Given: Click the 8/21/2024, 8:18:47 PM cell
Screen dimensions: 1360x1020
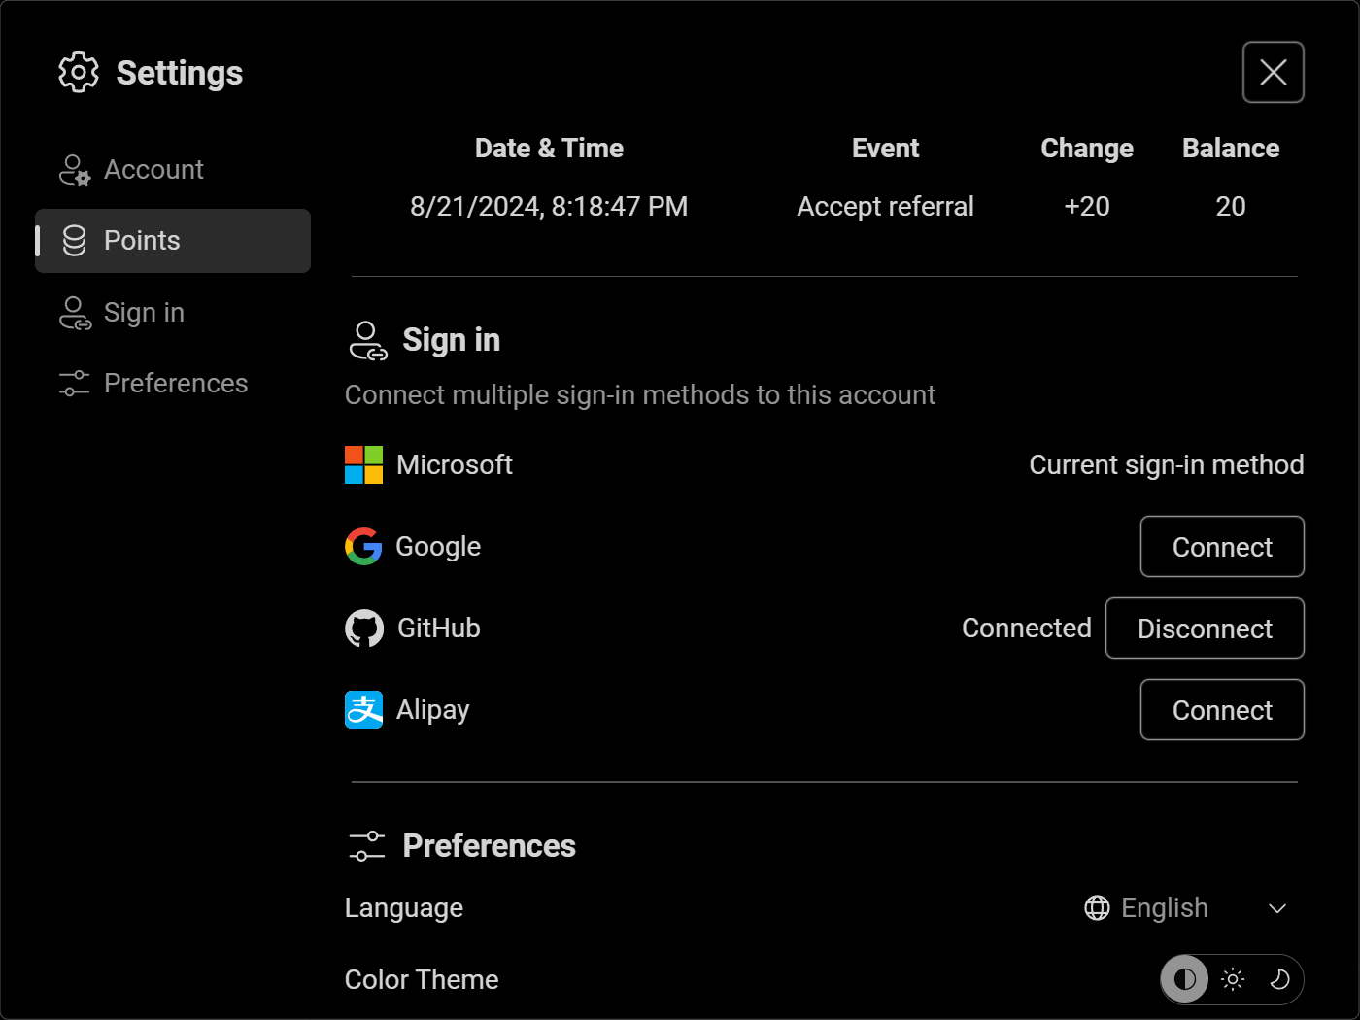Looking at the screenshot, I should tap(549, 207).
